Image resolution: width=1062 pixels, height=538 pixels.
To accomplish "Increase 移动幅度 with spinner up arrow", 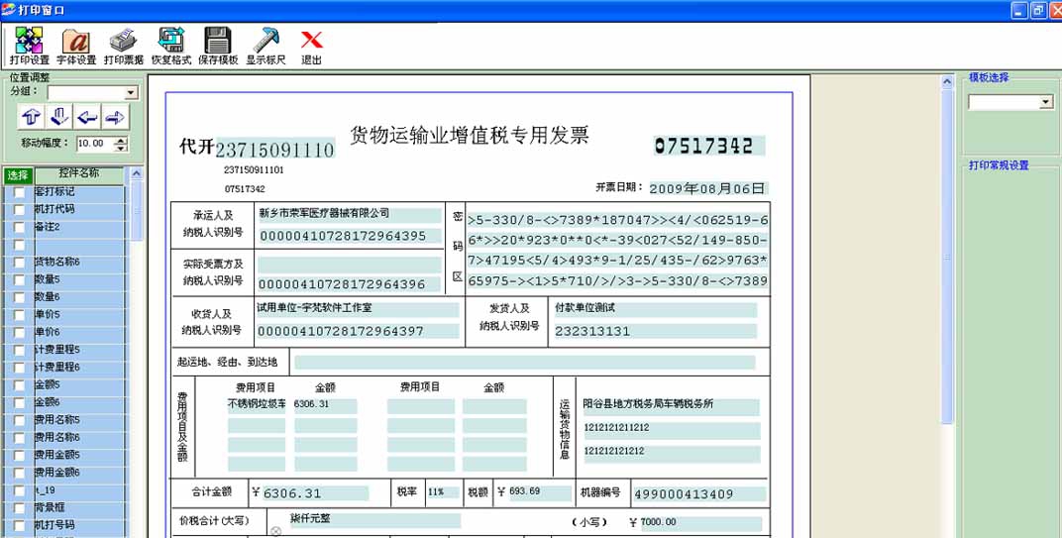I will point(121,140).
